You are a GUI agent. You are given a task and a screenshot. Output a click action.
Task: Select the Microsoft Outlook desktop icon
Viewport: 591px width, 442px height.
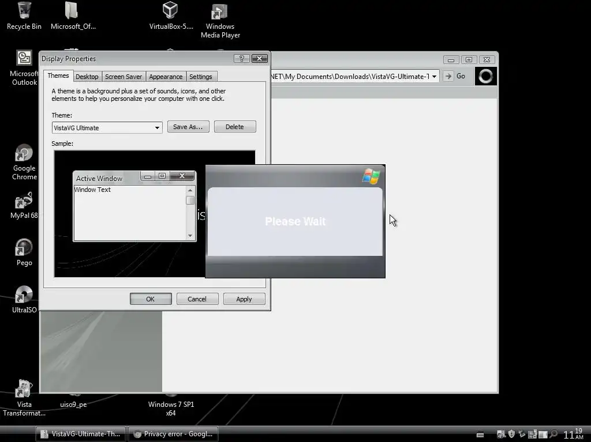[x=24, y=58]
